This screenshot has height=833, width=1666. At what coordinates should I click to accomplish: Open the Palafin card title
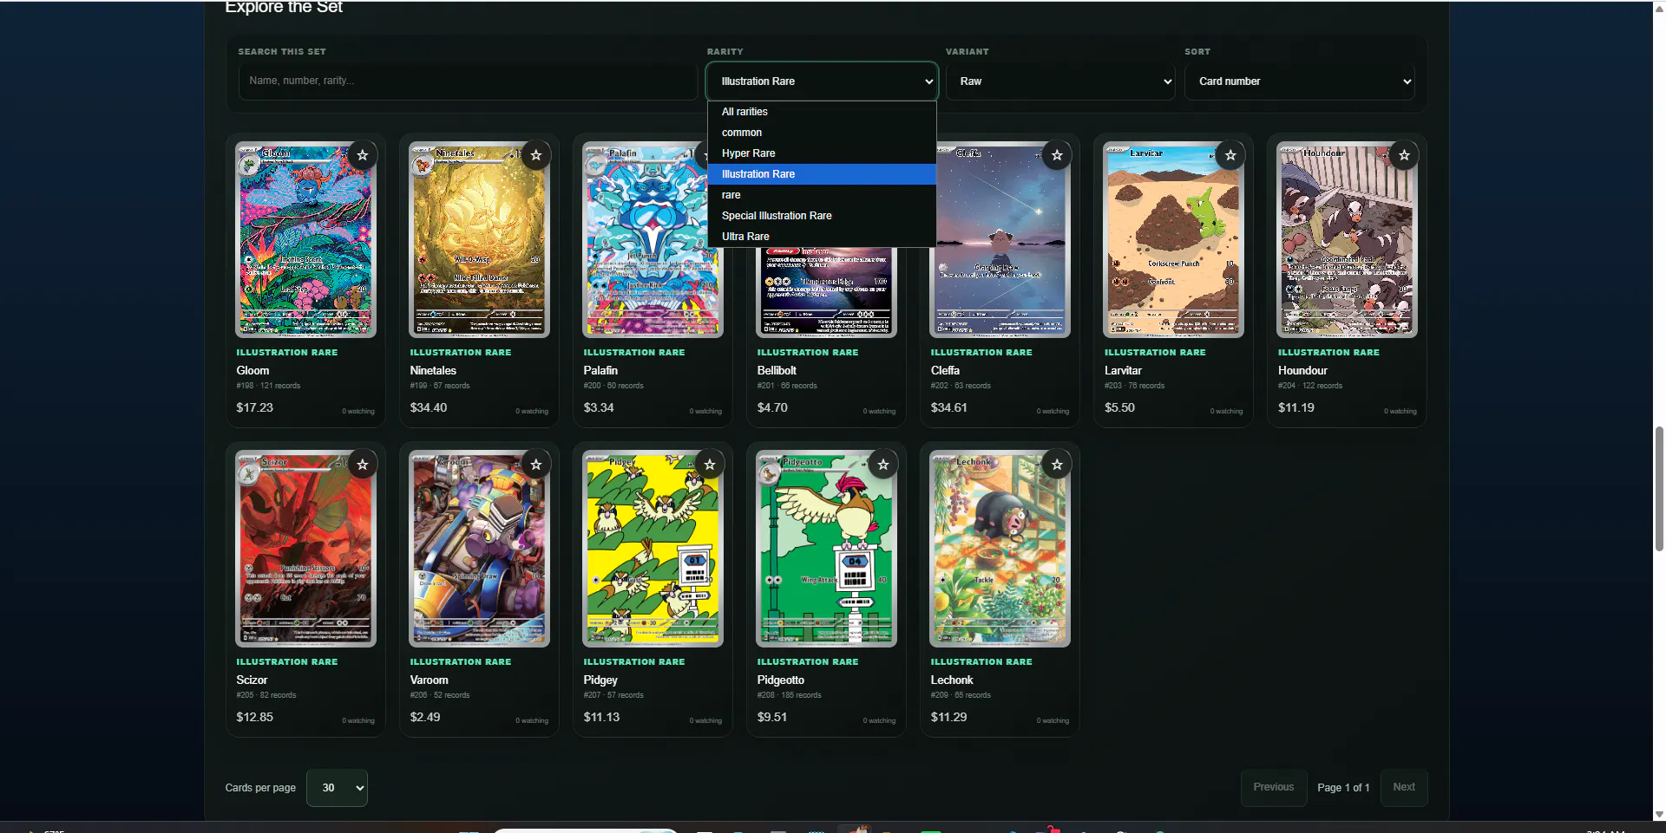click(x=600, y=371)
